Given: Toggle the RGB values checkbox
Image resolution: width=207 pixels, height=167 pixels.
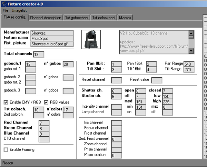Looking at the screenshot, I should click(x=46, y=102).
